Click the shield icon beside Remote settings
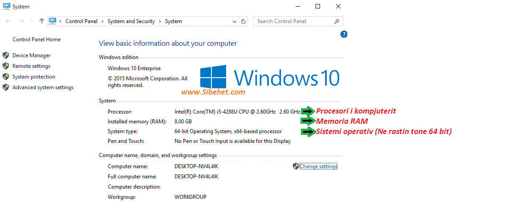511x209 pixels. [5, 66]
